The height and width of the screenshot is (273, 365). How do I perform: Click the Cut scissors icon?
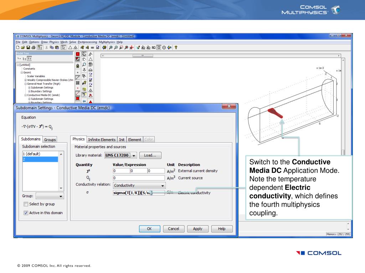click(x=47, y=48)
